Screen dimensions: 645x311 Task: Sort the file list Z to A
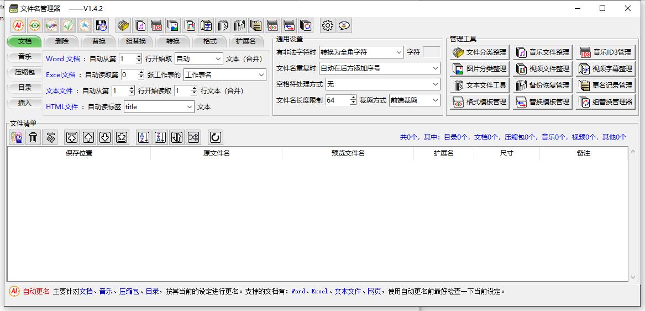tap(160, 137)
